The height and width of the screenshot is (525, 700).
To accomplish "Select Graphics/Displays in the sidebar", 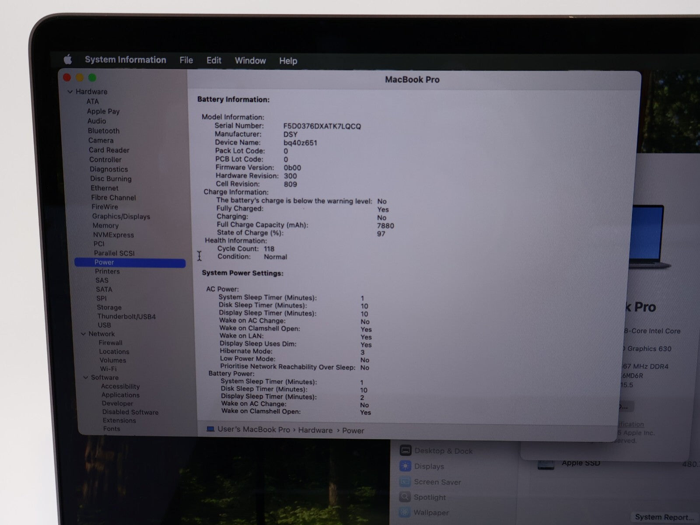I will click(121, 217).
